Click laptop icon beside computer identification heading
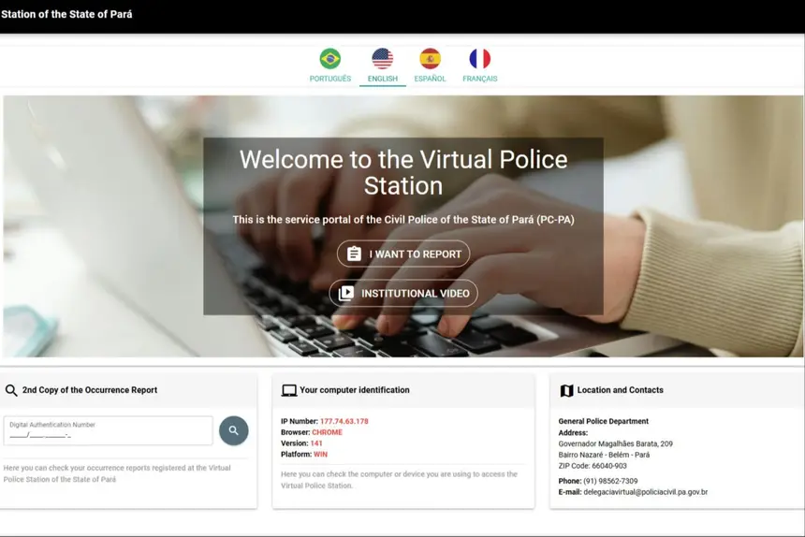805x537 pixels. click(289, 390)
